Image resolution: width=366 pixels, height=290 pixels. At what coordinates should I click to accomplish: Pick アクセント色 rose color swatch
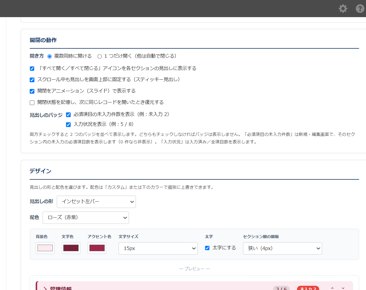point(97,248)
